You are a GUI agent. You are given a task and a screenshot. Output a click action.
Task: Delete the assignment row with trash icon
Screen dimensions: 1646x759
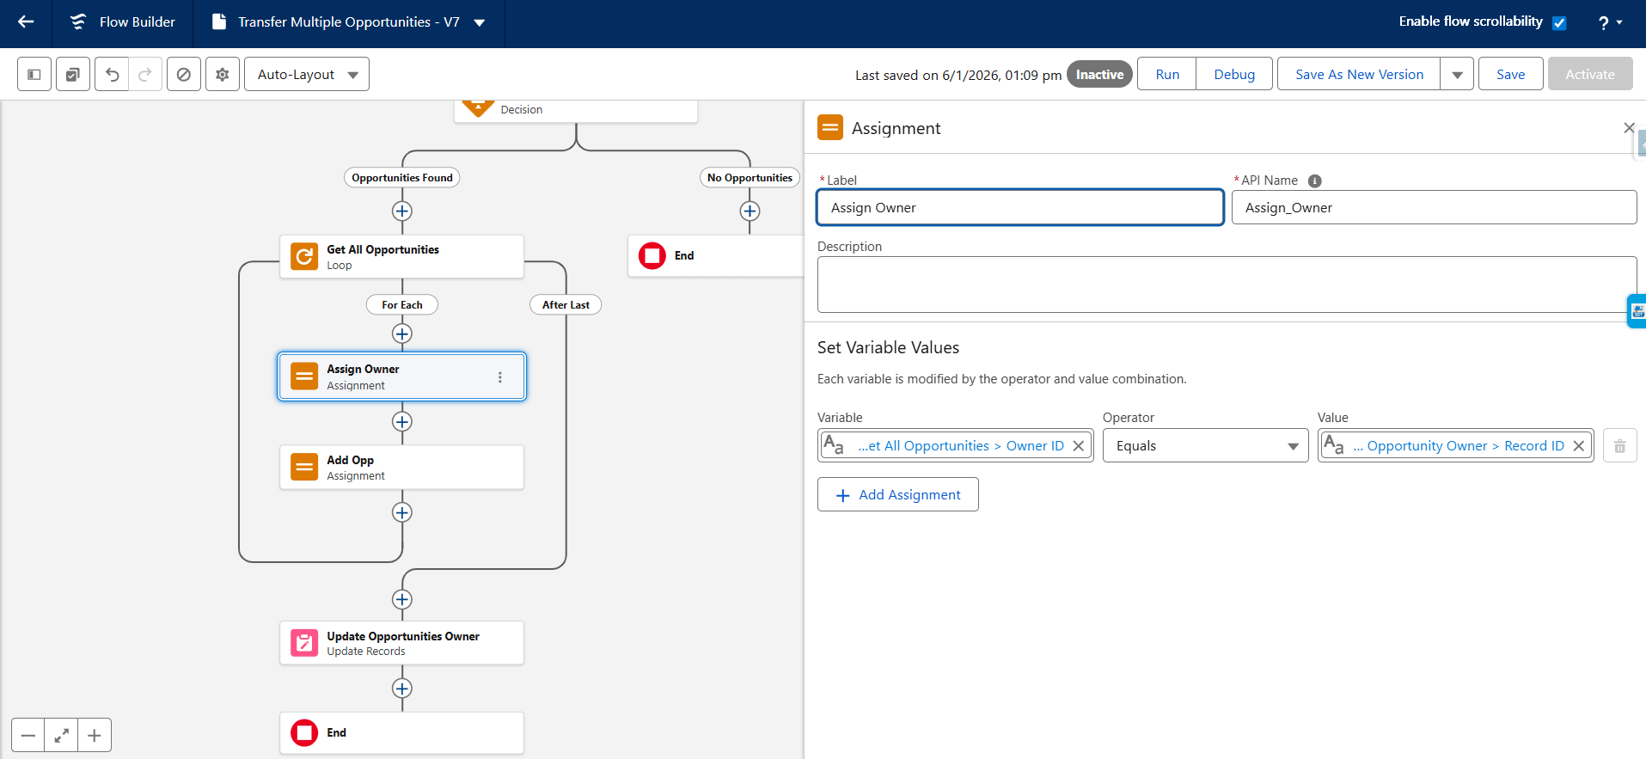pyautogui.click(x=1619, y=446)
